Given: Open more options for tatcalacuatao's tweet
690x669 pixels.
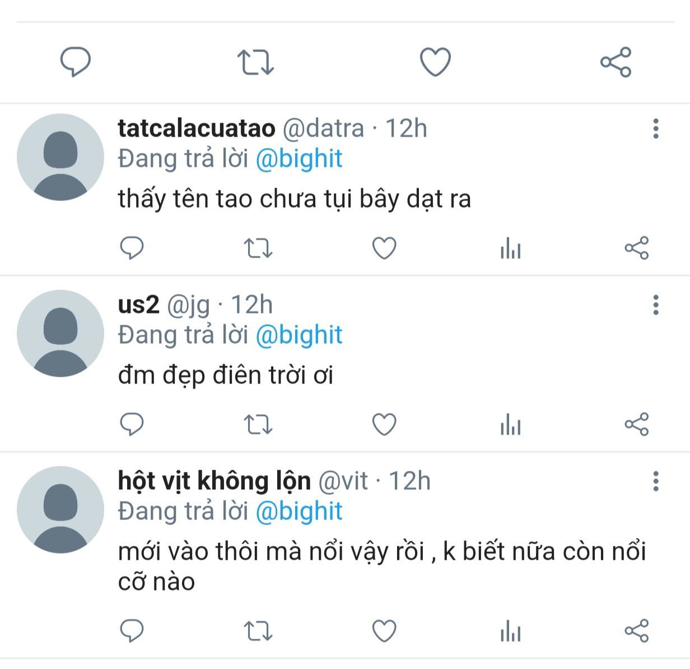Looking at the screenshot, I should (x=656, y=129).
